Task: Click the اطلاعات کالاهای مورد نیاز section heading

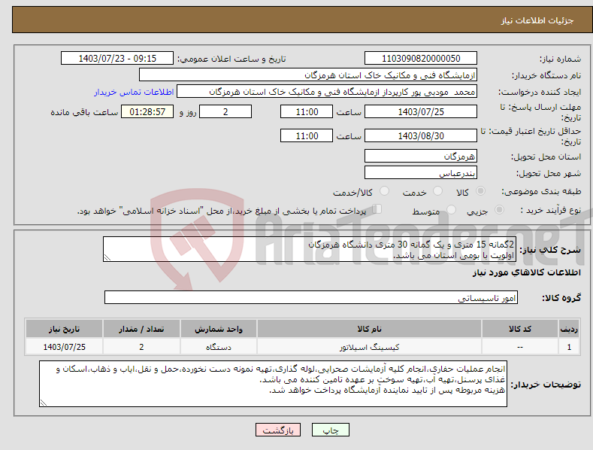Action: (526, 272)
